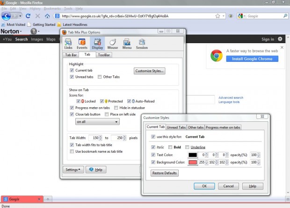Click the Customize Styles button
Image resolution: width=290 pixels, height=208 pixels.
coord(149,71)
